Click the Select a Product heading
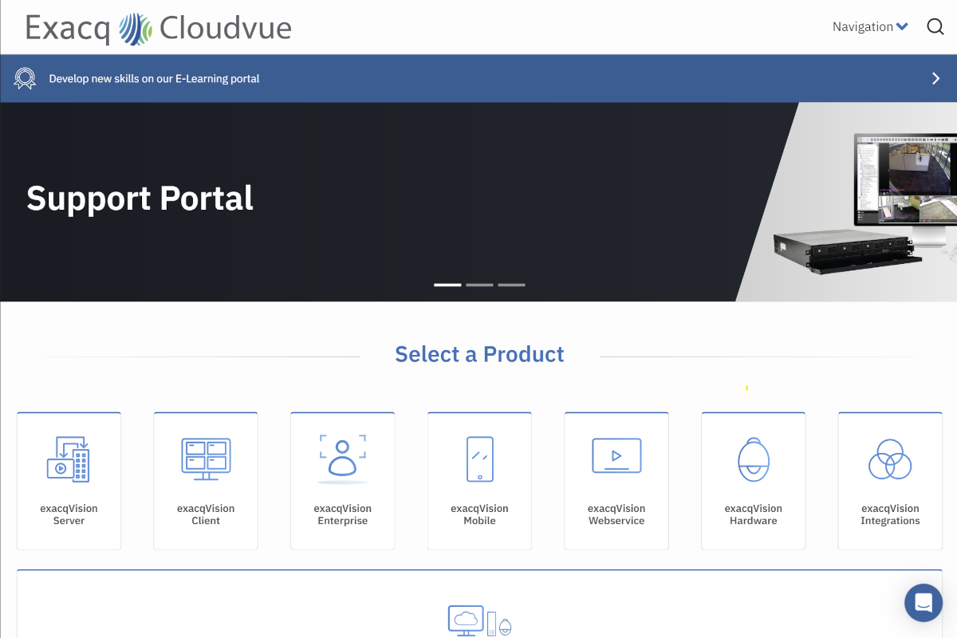Image resolution: width=957 pixels, height=638 pixels. coord(479,354)
